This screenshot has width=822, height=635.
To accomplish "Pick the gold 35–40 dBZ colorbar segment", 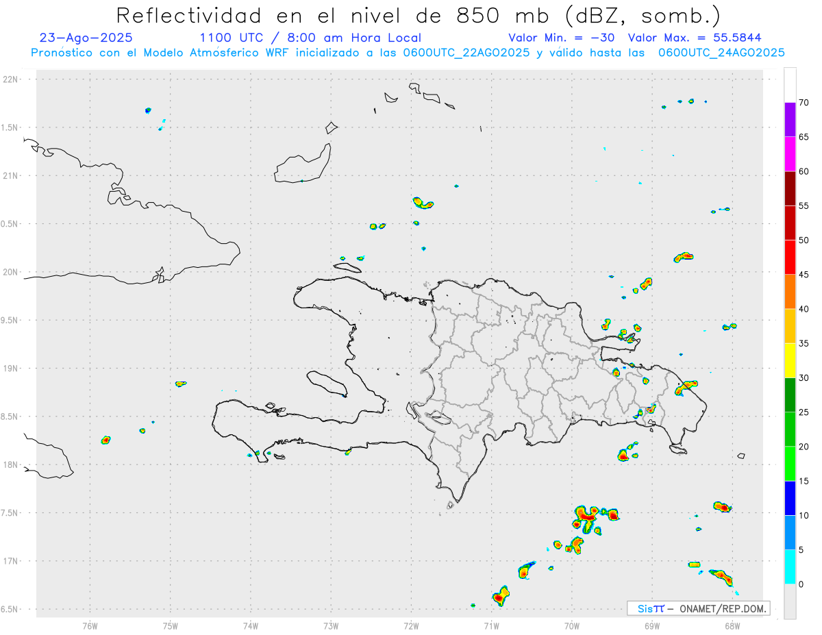I will tap(790, 326).
